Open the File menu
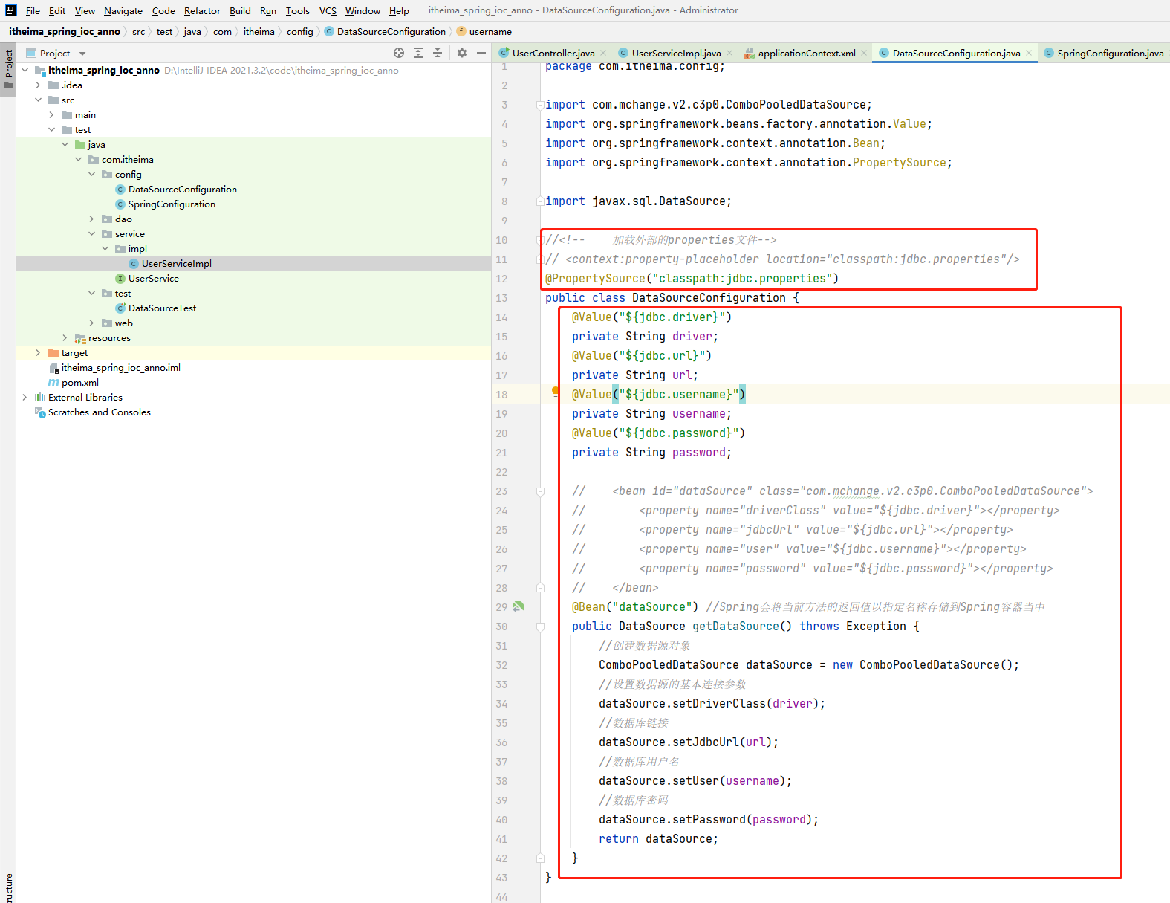This screenshot has width=1170, height=903. 33,10
